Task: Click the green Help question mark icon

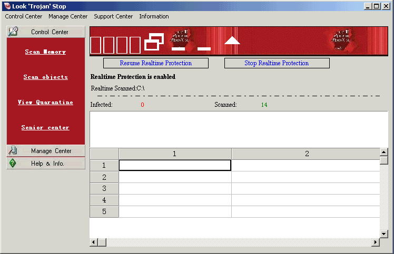Action: click(x=13, y=163)
